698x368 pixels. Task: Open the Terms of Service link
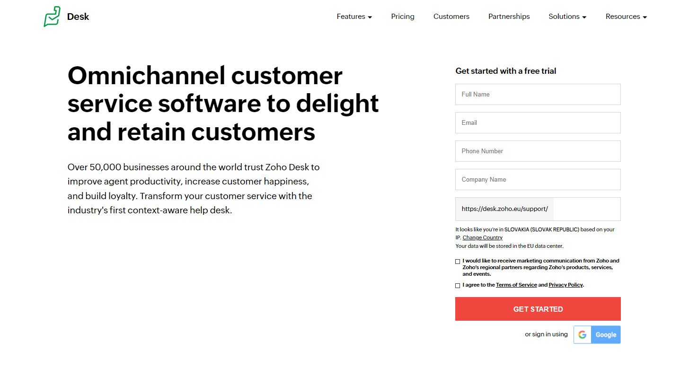pyautogui.click(x=516, y=285)
